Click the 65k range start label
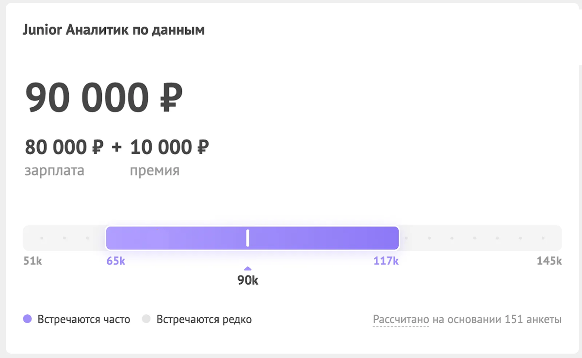The height and width of the screenshot is (358, 582). (116, 261)
